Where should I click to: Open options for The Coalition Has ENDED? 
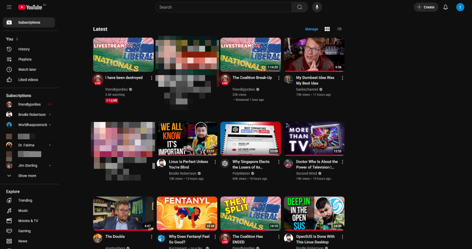(x=279, y=237)
